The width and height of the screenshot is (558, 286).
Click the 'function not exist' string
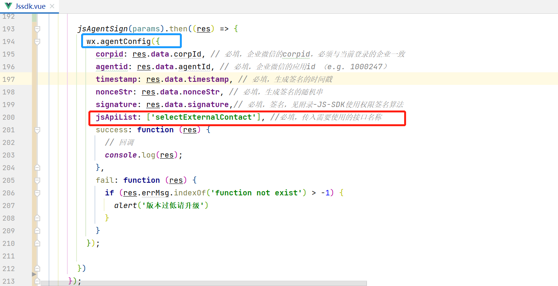pyautogui.click(x=256, y=193)
